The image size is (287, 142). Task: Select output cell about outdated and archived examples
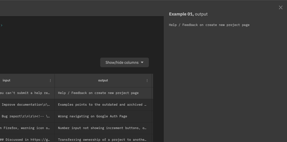pyautogui.click(x=102, y=105)
